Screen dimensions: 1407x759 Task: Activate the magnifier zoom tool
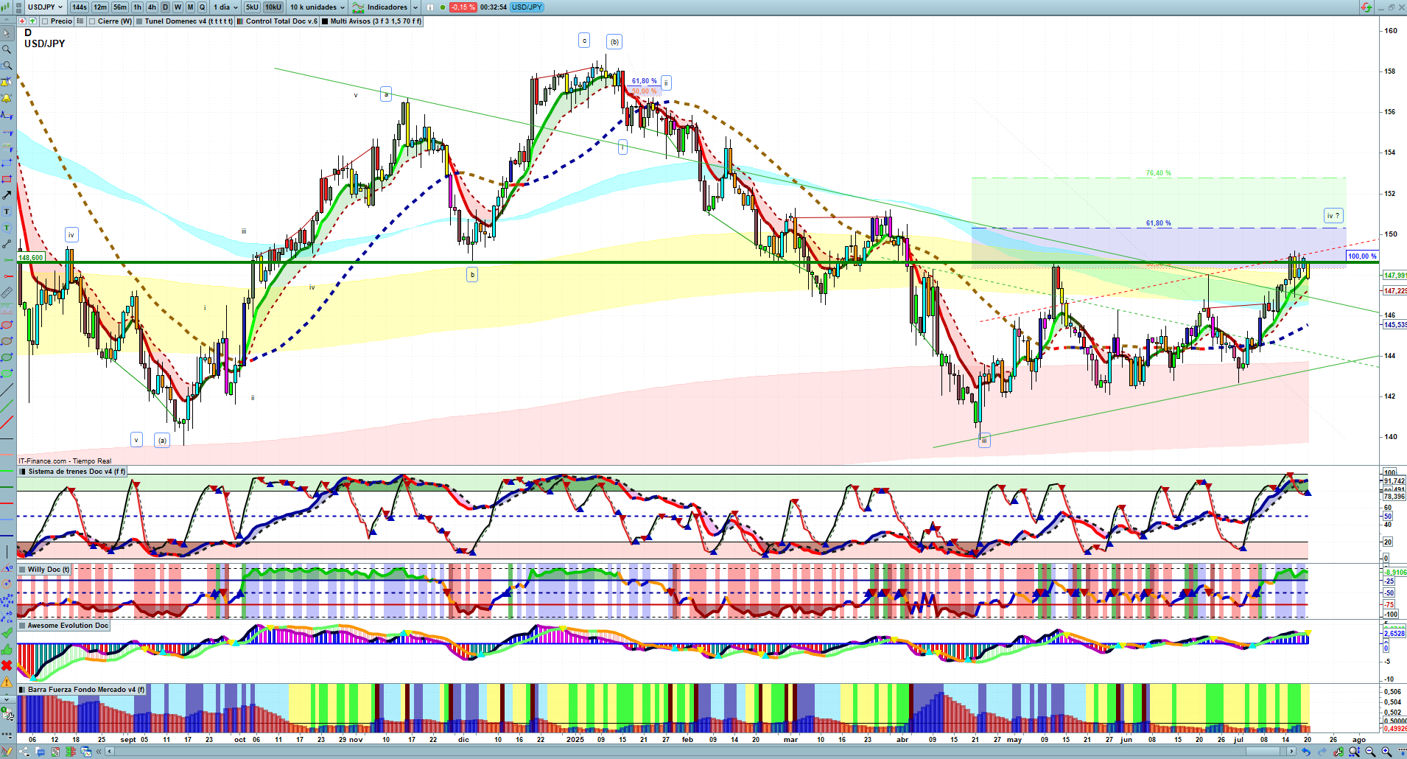coord(7,50)
